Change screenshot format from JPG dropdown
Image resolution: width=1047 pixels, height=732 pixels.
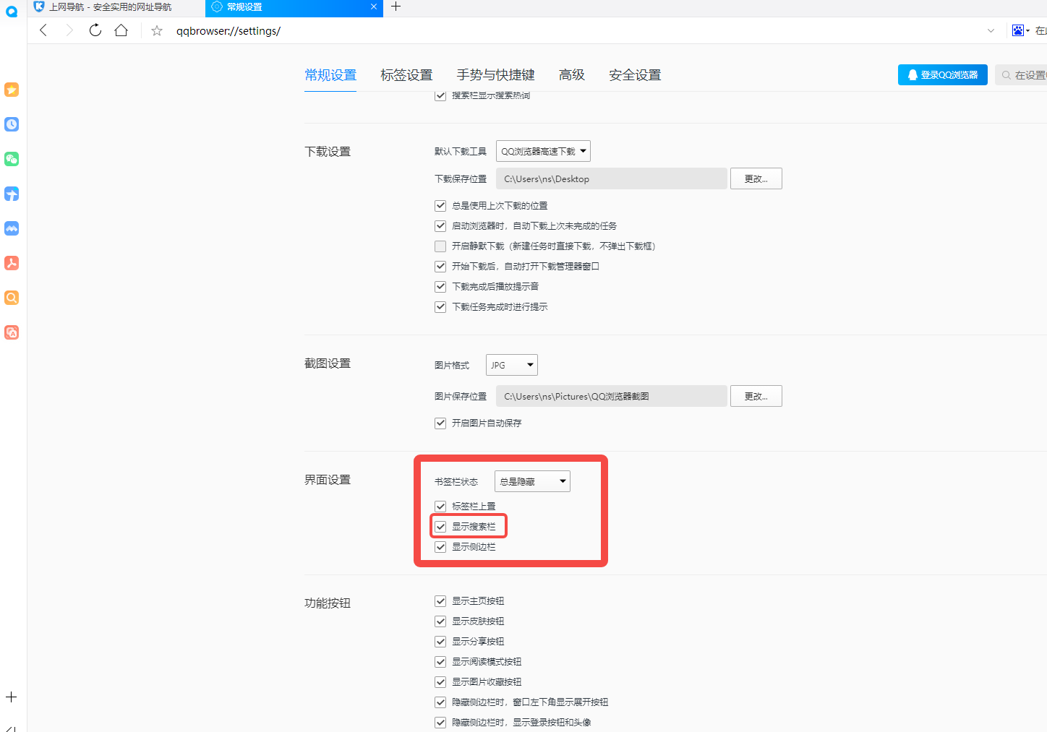511,365
